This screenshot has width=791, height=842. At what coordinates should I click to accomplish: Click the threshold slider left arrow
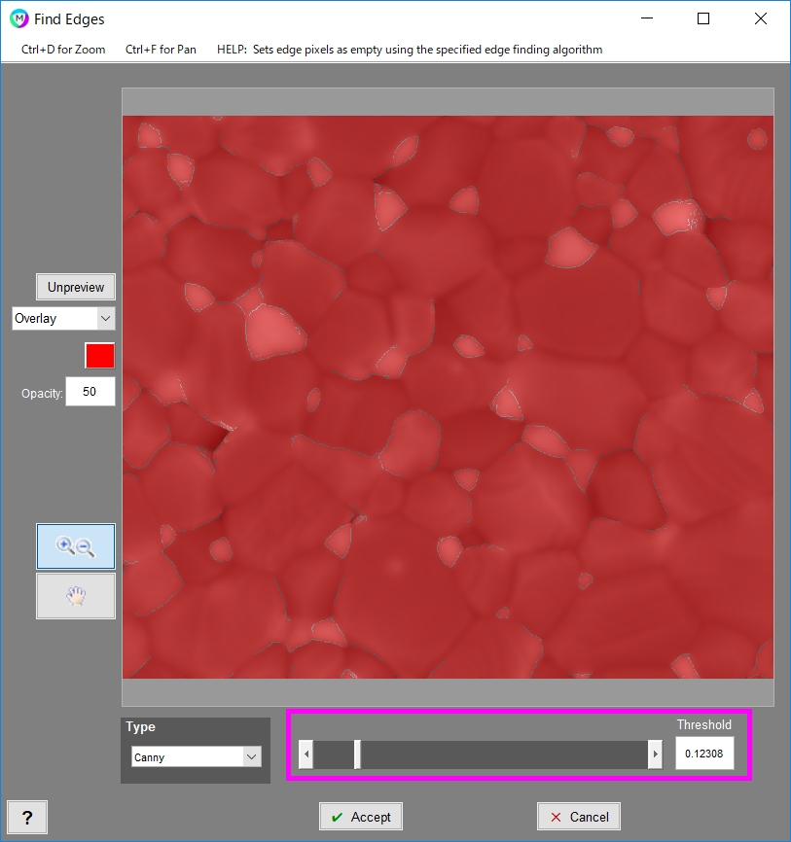click(x=306, y=754)
